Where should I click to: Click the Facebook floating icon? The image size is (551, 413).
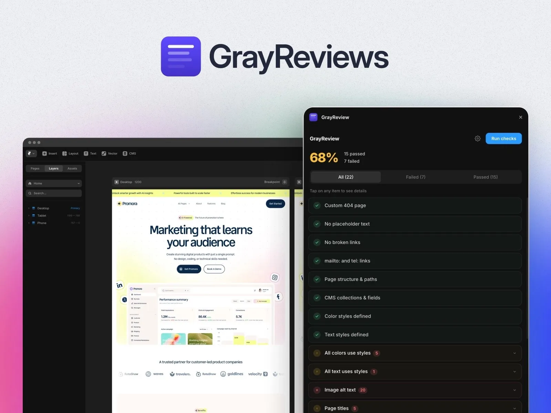click(x=278, y=297)
